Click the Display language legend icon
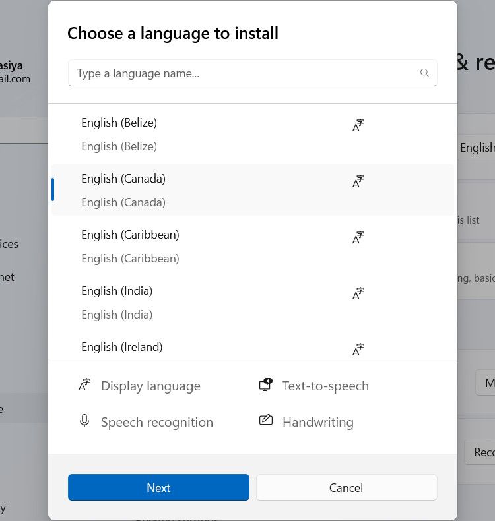495x521 pixels. tap(84, 385)
